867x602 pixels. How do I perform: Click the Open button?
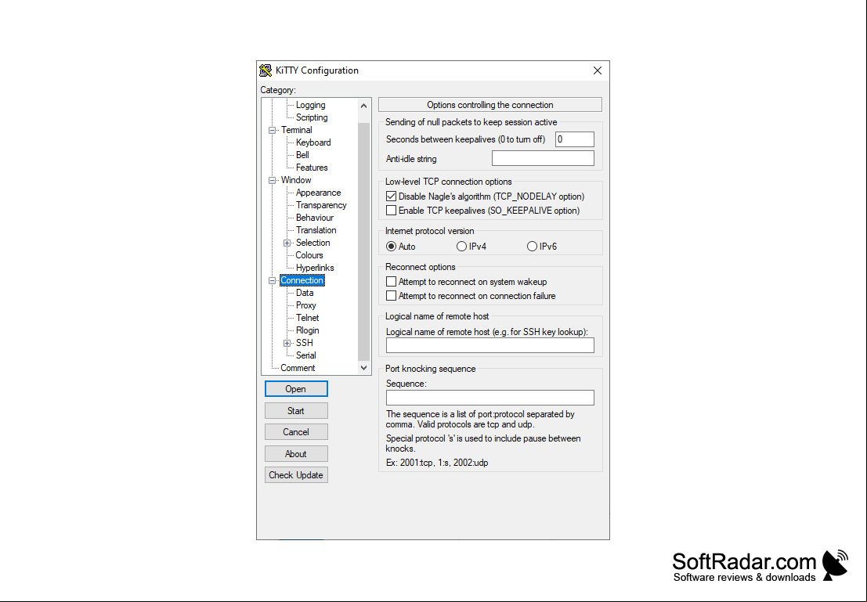[296, 389]
